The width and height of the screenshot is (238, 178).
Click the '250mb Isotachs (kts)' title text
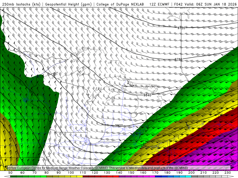coord(21,4)
